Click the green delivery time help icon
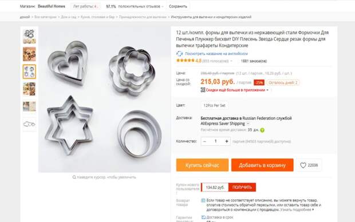This screenshot has height=222, width=355. (262, 130)
